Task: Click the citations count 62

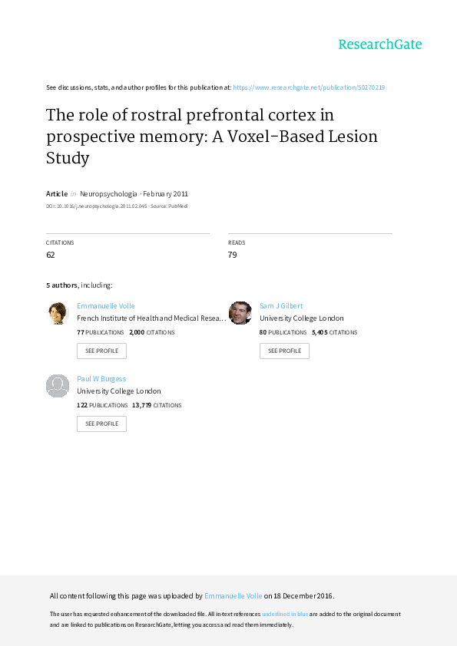Action: coord(51,255)
